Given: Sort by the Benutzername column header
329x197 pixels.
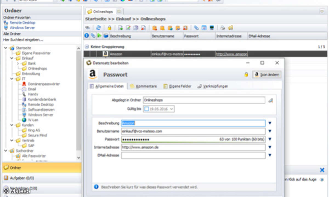Looking at the screenshot, I should pos(167,36).
